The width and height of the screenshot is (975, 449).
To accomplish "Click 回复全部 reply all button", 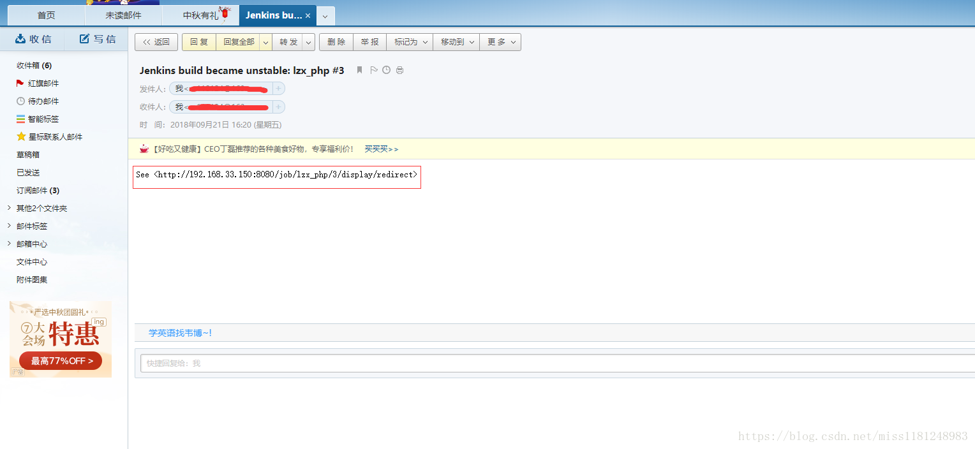I will (x=237, y=42).
